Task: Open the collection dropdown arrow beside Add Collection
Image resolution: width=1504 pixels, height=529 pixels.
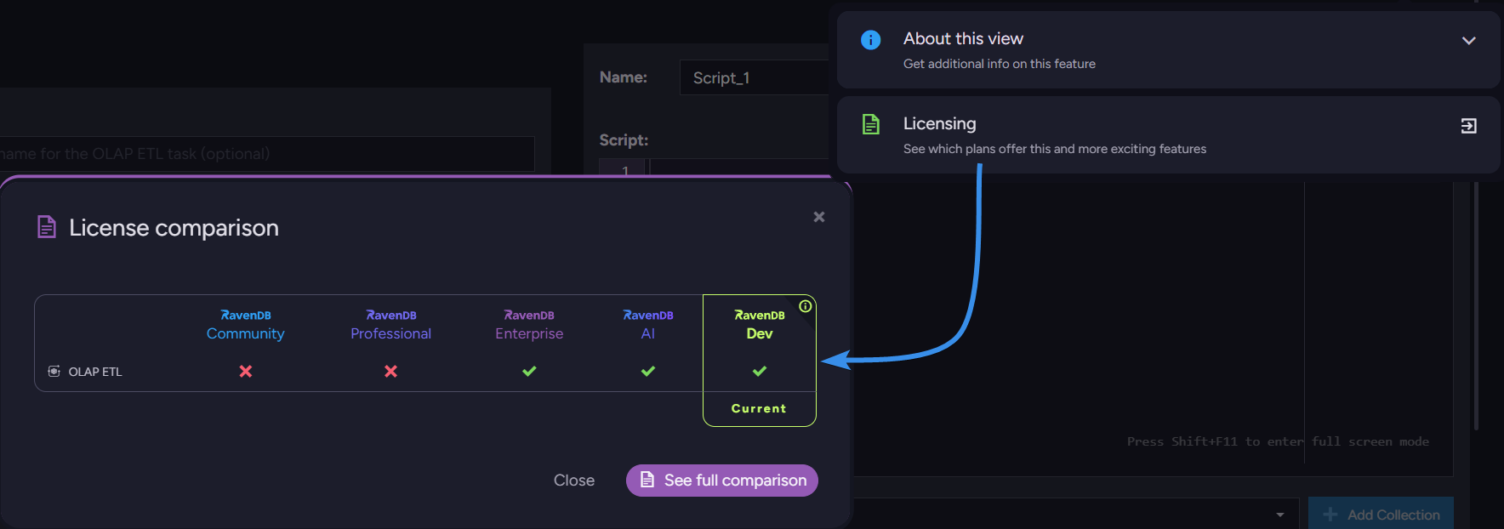Action: click(x=1280, y=515)
